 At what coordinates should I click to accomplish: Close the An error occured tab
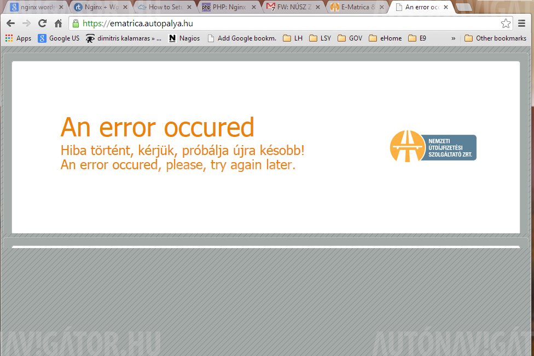coord(446,8)
